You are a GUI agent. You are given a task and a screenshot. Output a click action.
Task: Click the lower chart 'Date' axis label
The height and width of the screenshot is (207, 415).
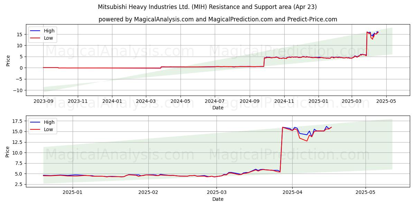[218, 199]
